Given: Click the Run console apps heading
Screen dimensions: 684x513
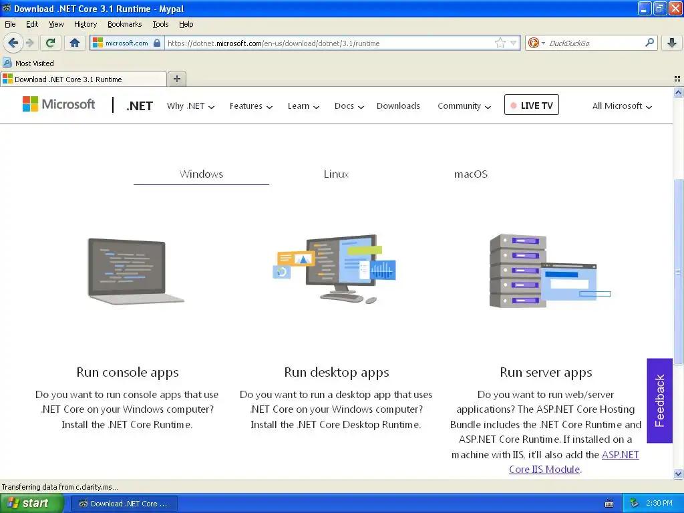Looking at the screenshot, I should tap(128, 373).
